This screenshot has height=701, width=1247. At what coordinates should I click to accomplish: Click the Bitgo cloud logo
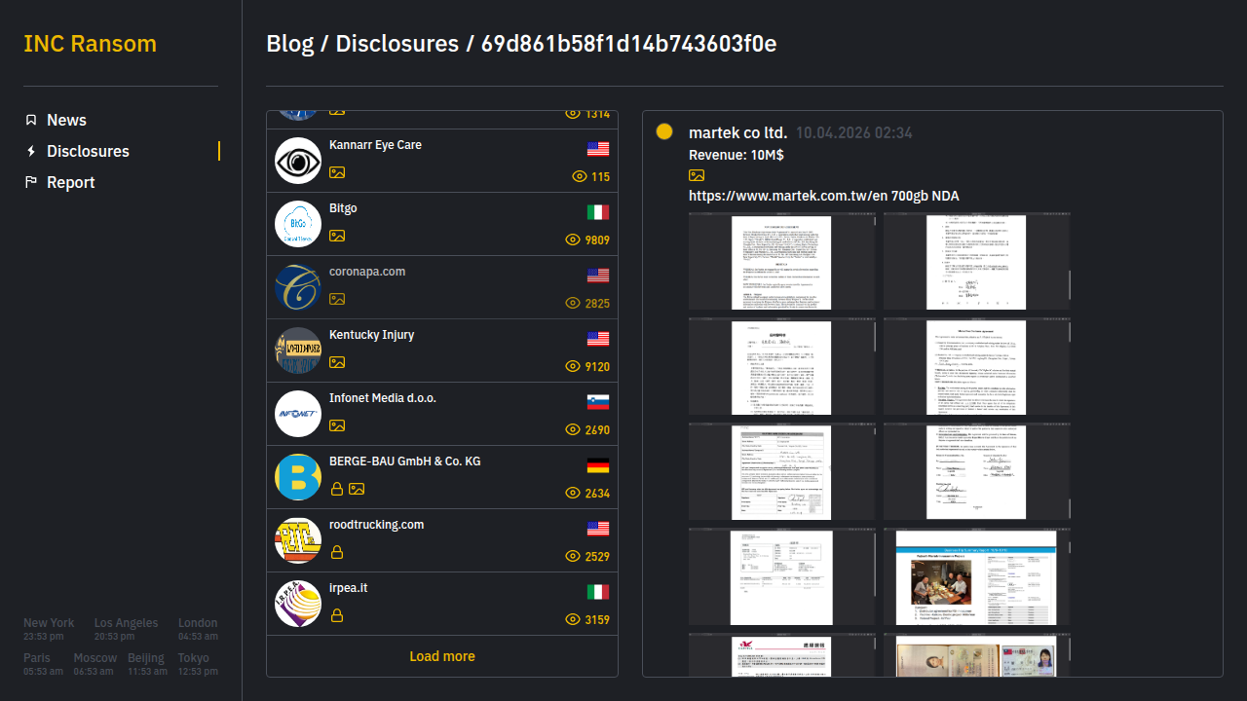(x=298, y=224)
